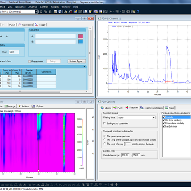This screenshot has width=191, height=191.
Task: Uncheck Down slope similarity
Action: point(164,123)
